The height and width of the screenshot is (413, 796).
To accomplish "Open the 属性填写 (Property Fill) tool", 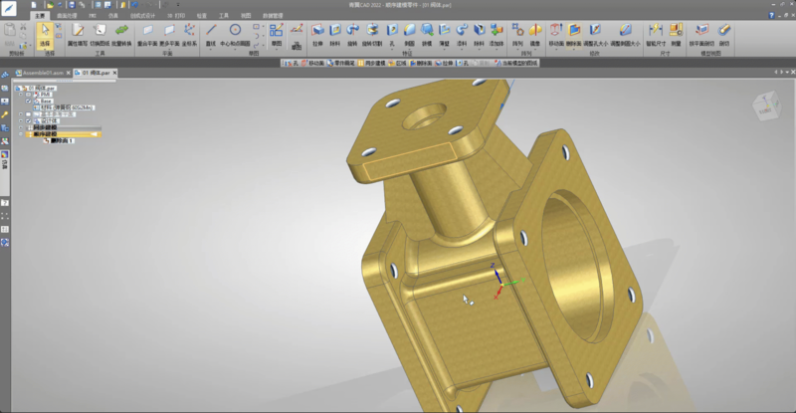I will (x=78, y=34).
